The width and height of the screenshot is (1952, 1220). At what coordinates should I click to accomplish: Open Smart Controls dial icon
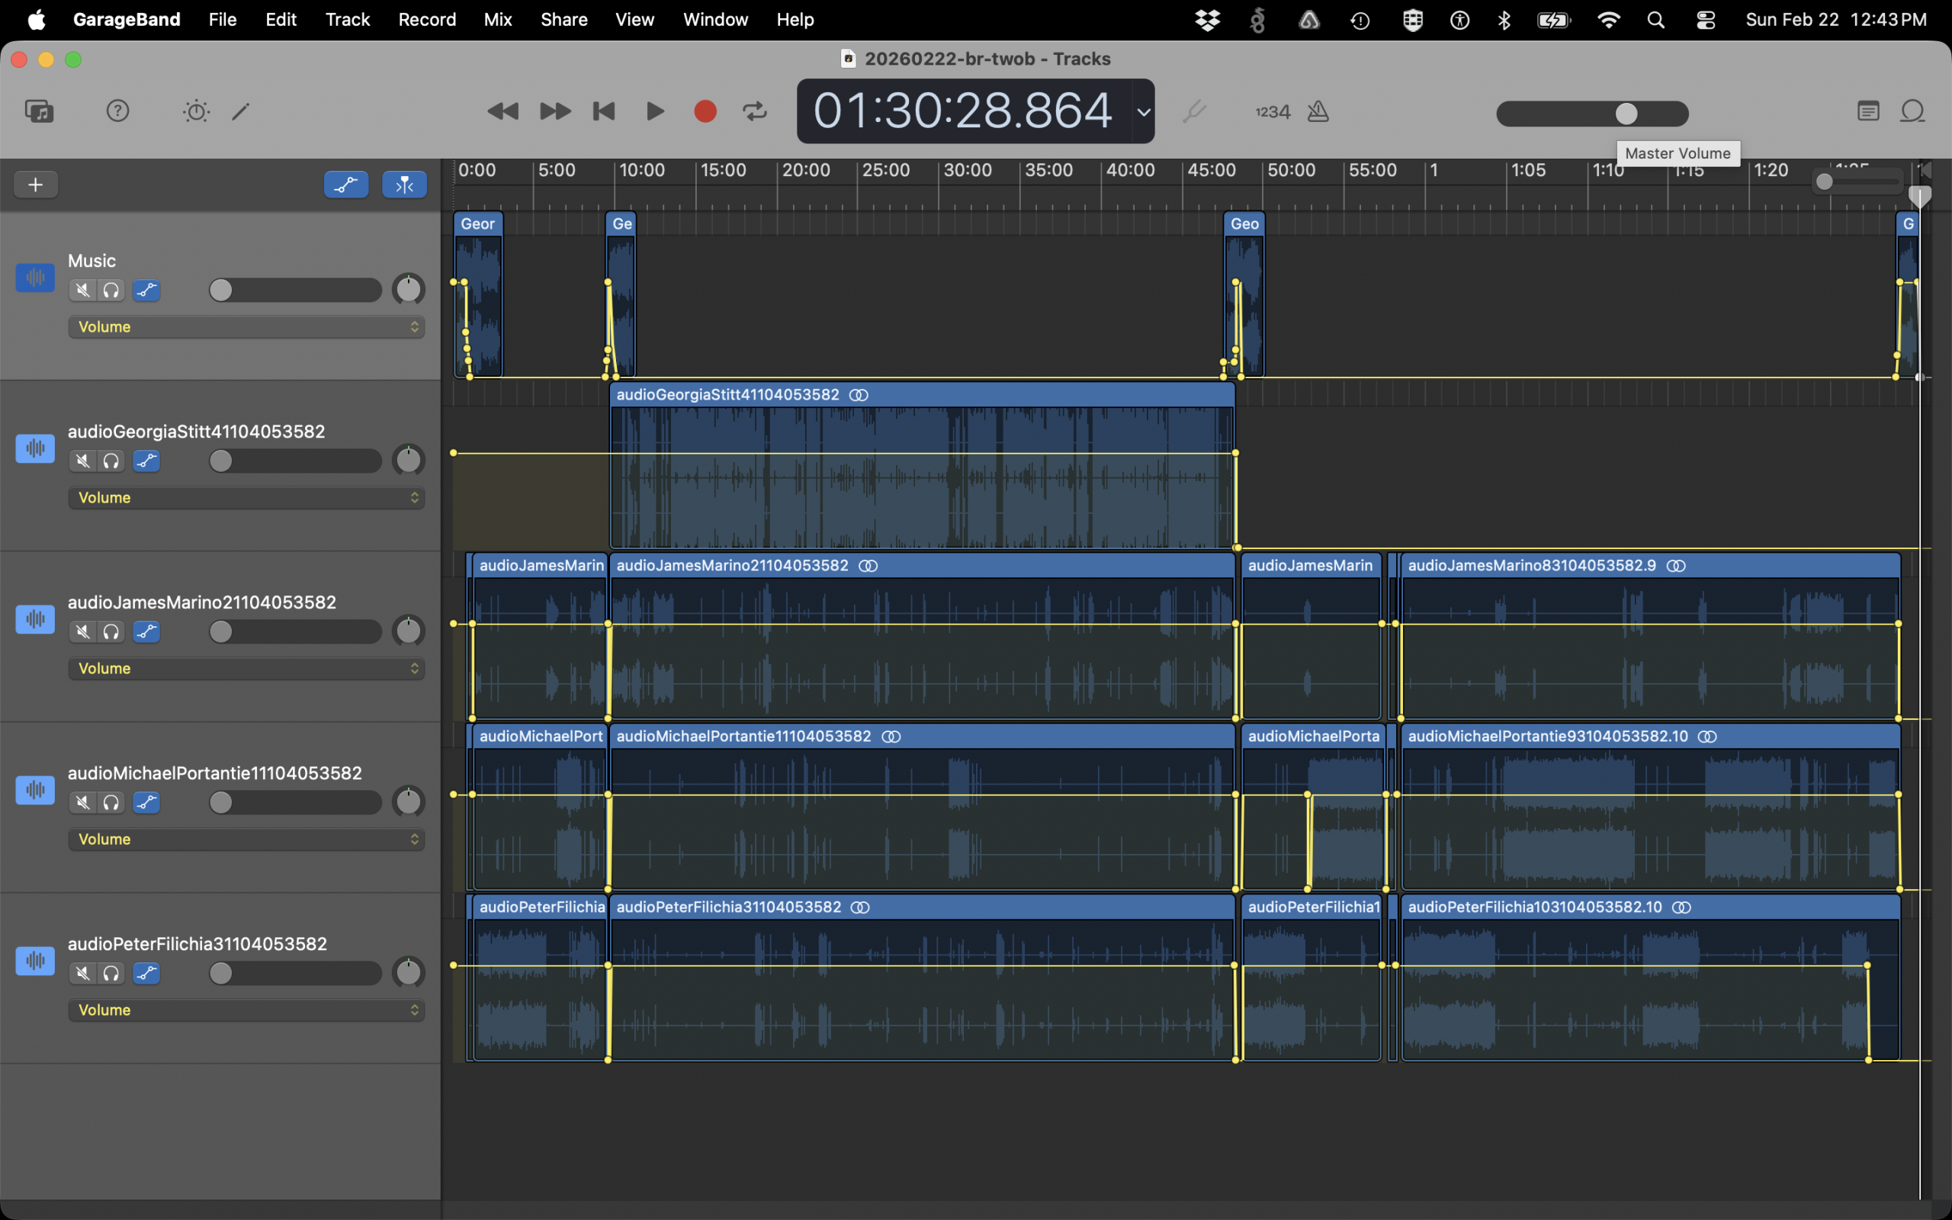196,111
